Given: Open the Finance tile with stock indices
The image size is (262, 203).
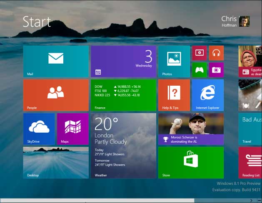Looking at the screenshot, I should click(123, 95).
